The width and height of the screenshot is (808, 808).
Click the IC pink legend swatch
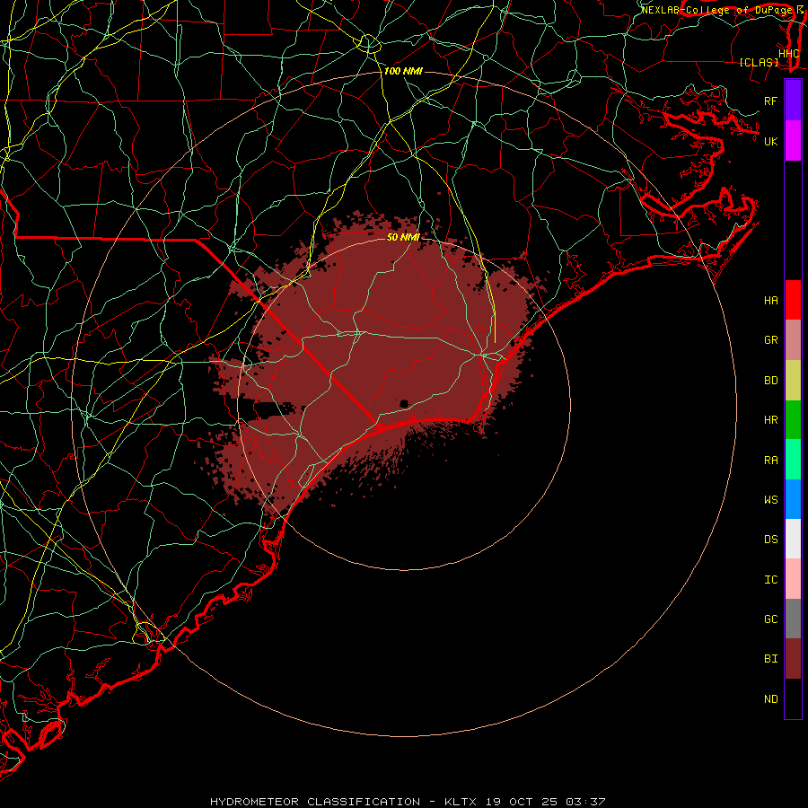[793, 579]
